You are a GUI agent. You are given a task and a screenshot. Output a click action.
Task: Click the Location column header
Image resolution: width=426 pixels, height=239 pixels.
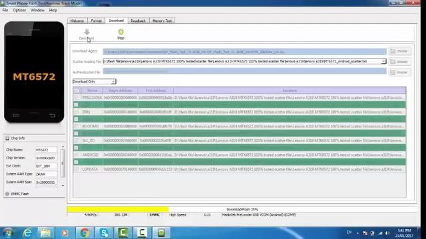tap(290, 90)
